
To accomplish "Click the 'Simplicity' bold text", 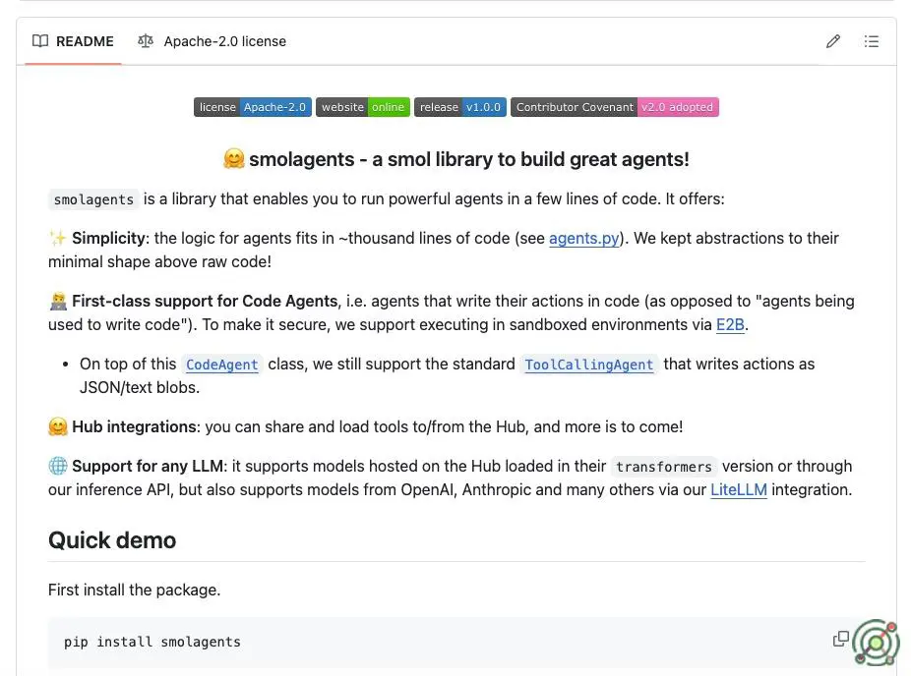I will (x=108, y=238).
